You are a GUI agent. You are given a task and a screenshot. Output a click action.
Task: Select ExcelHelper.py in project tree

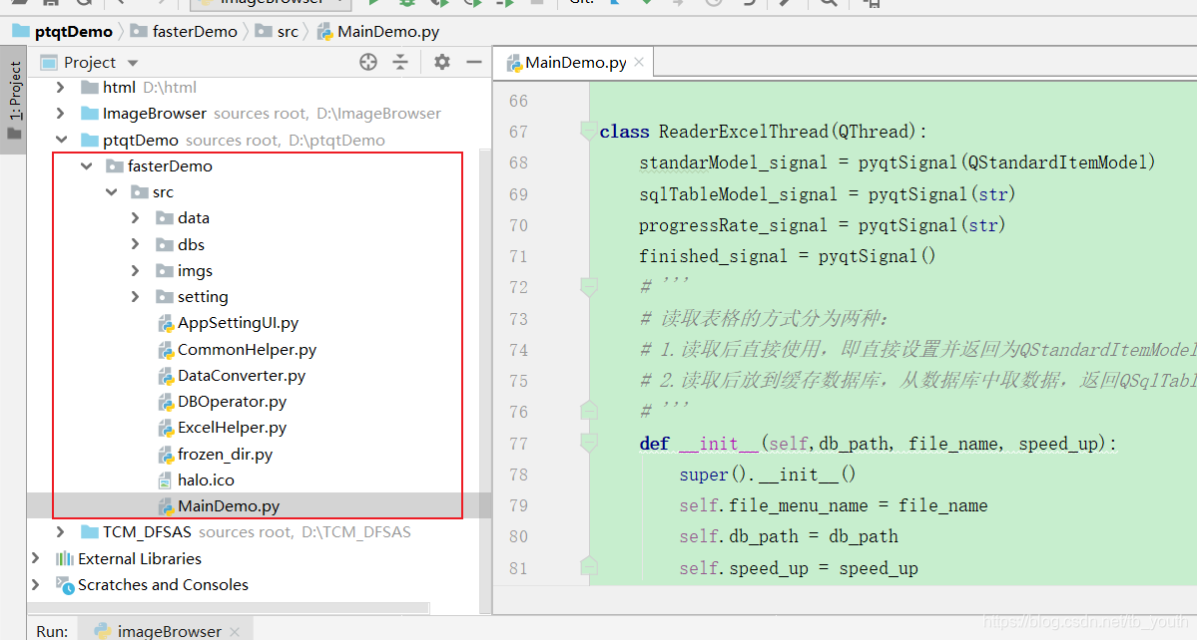click(232, 428)
